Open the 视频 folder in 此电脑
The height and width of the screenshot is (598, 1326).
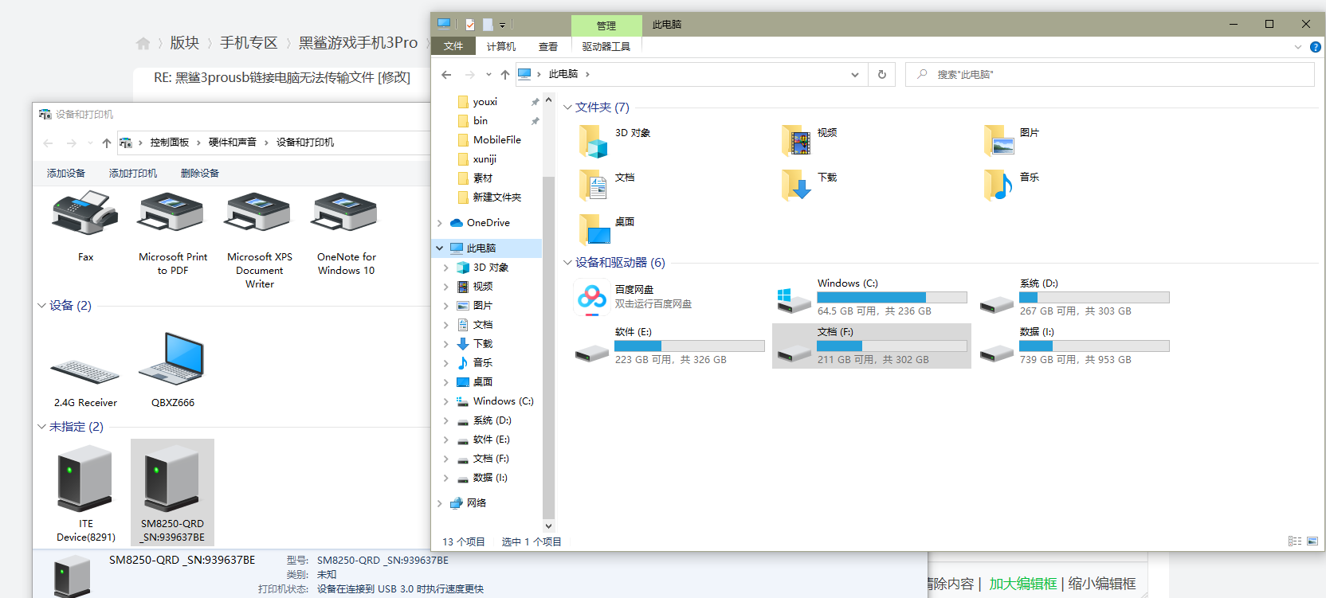[810, 141]
